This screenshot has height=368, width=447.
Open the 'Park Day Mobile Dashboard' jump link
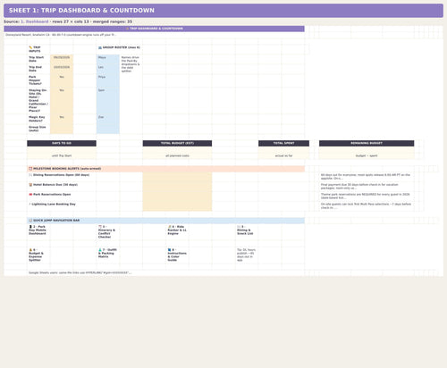coord(38,230)
